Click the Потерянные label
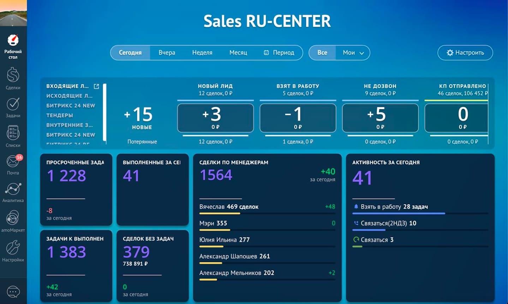Screen dimensions: 508x304 (x=142, y=141)
